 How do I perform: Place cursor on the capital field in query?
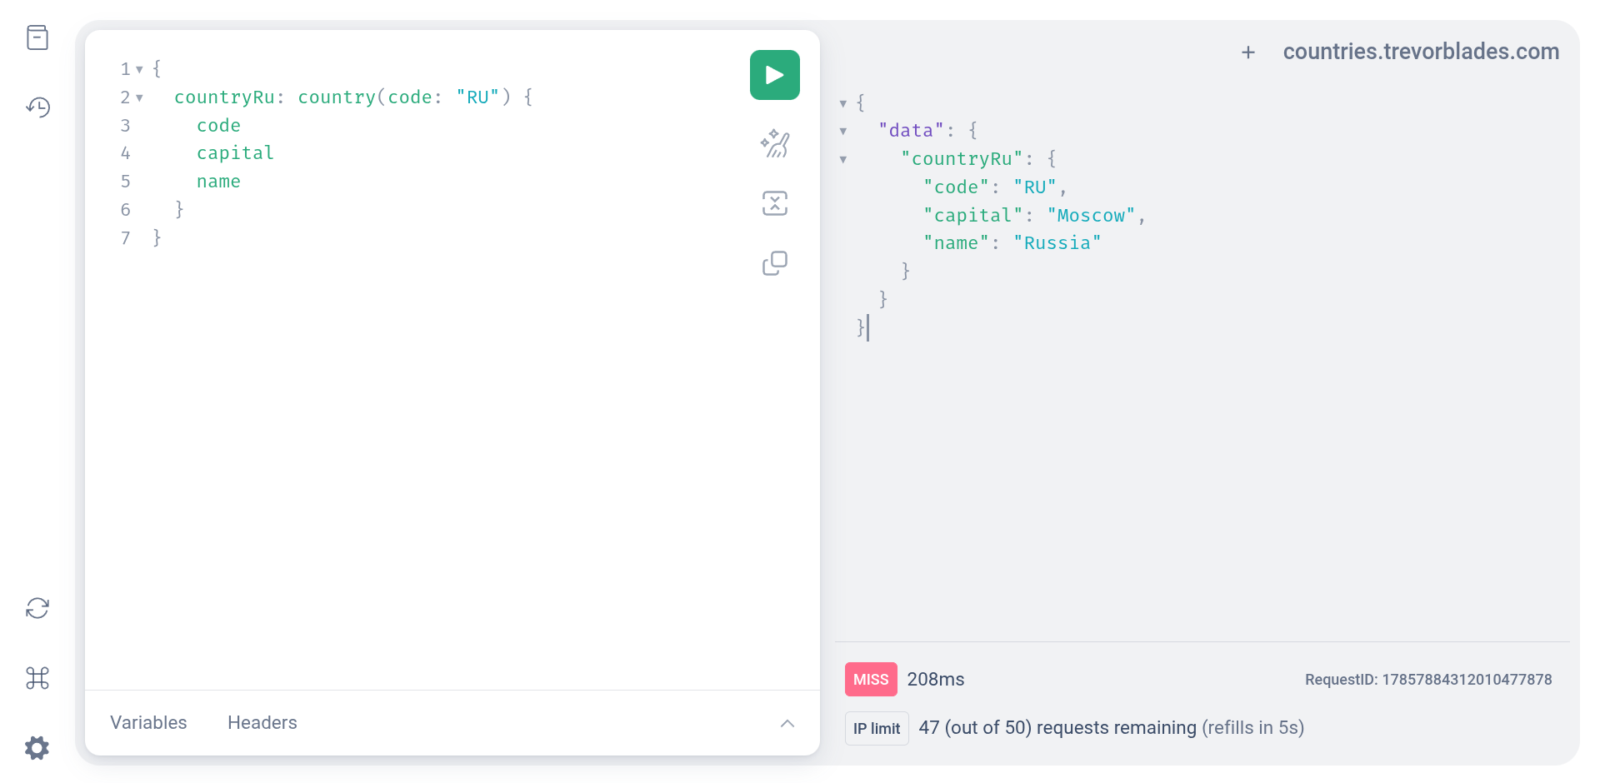[x=235, y=153]
